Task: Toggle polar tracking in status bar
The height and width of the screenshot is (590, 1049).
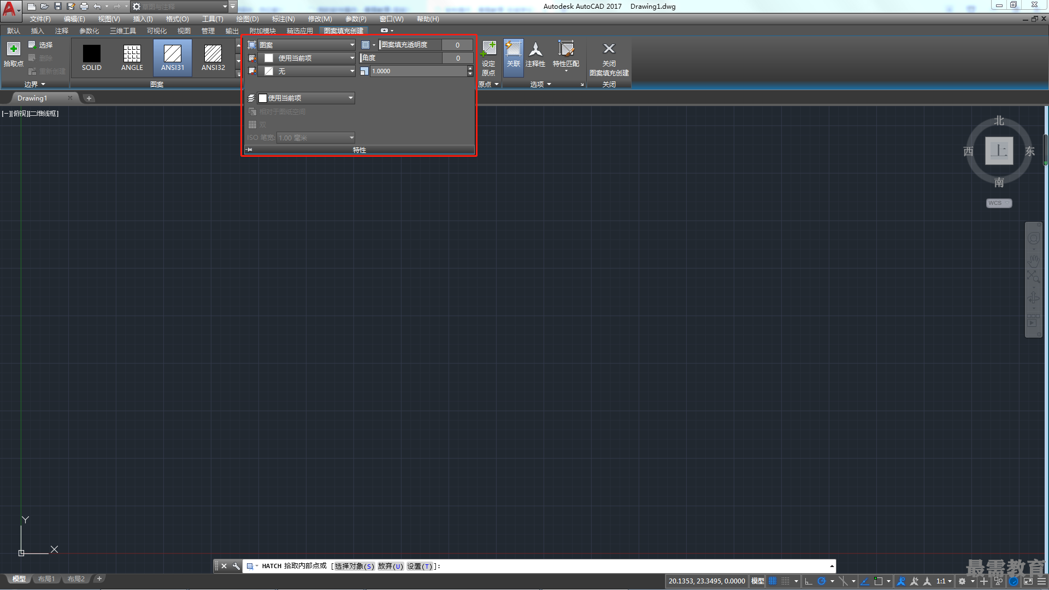Action: [x=821, y=581]
